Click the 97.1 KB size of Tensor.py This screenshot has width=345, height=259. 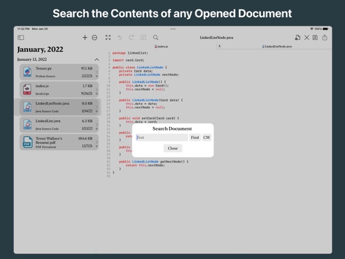(87, 68)
